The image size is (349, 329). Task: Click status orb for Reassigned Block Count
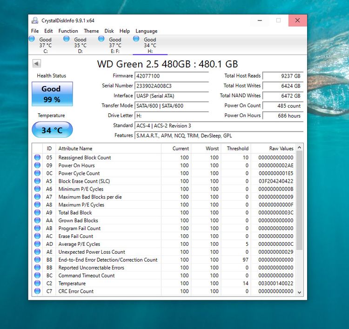(37, 158)
